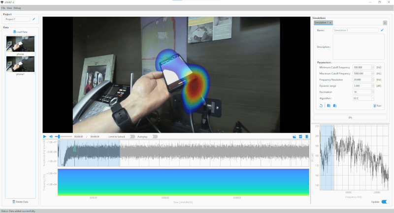The width and height of the screenshot is (394, 213).
Task: Click the simulation Name input field
Action: (x=356, y=30)
